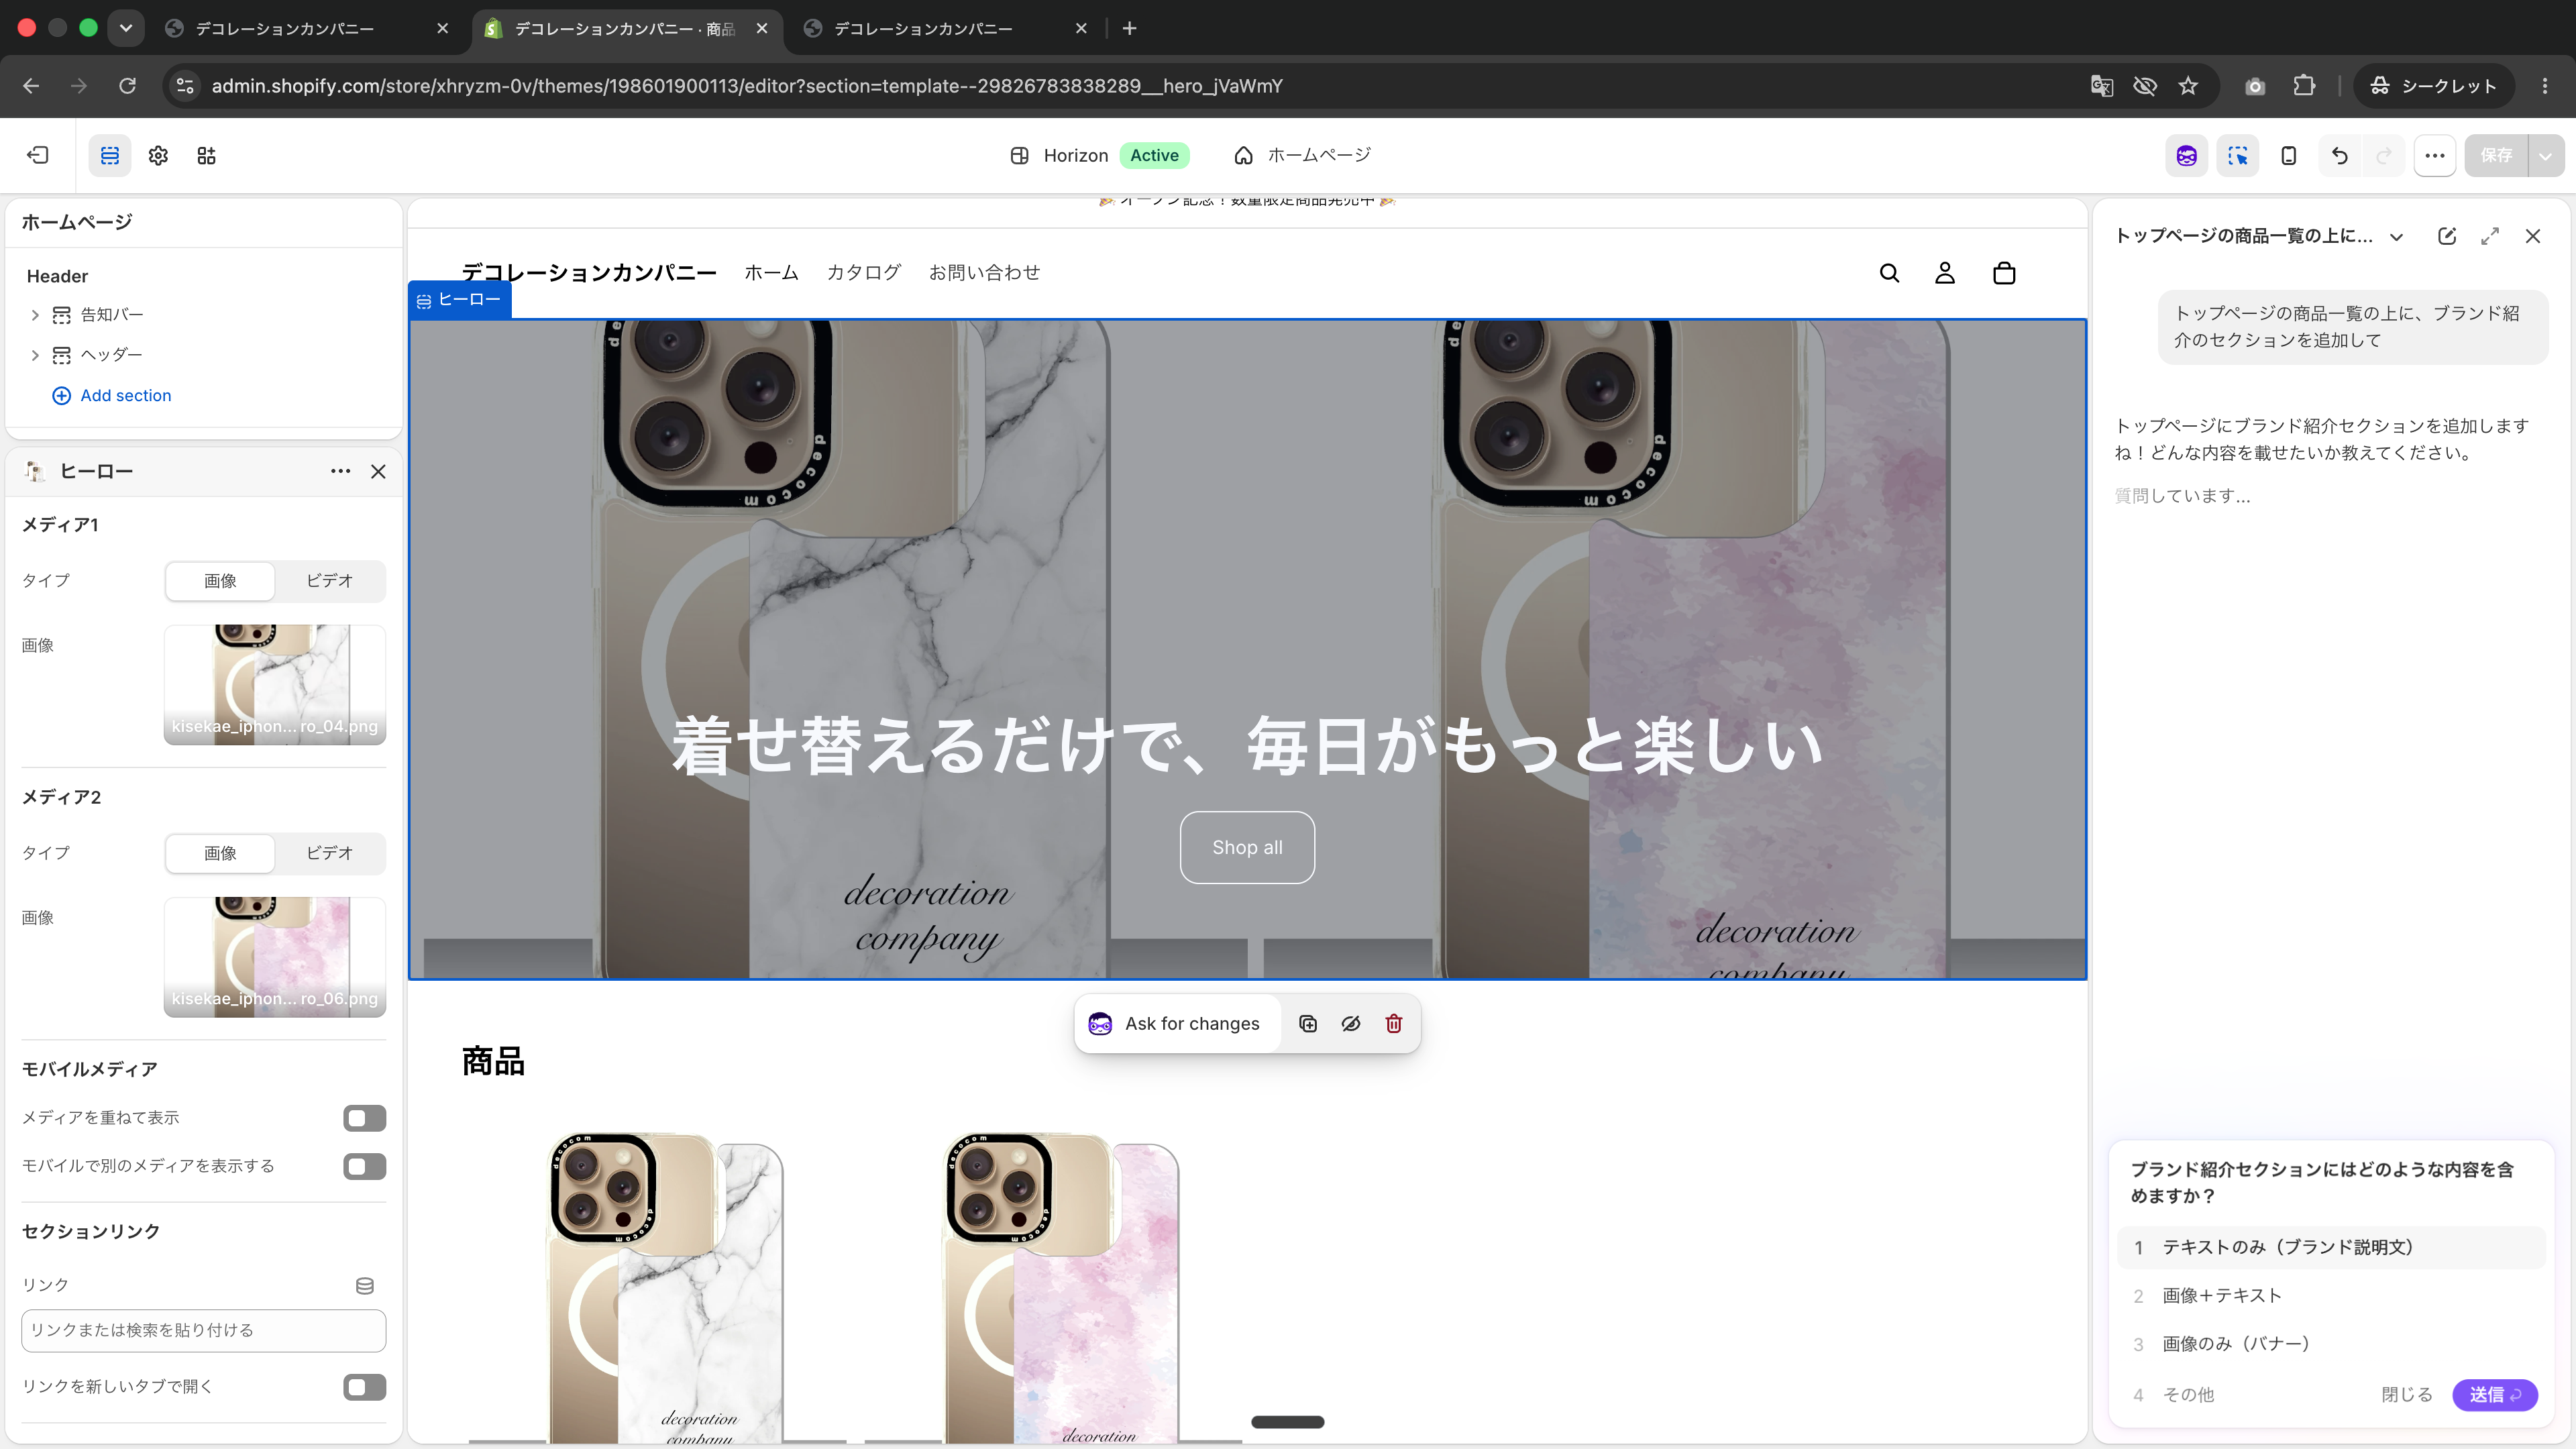Connect dynamic source icon beside リンク
Viewport: 2576px width, 1449px height.
pos(365,1285)
